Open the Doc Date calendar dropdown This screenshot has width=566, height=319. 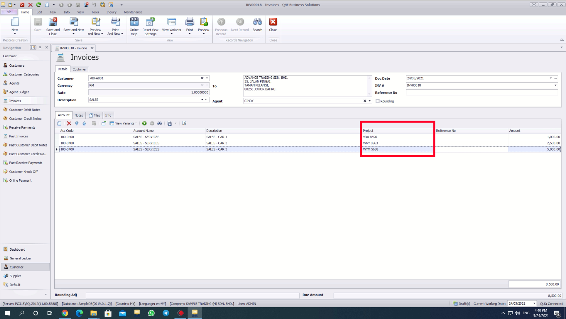pos(551,78)
